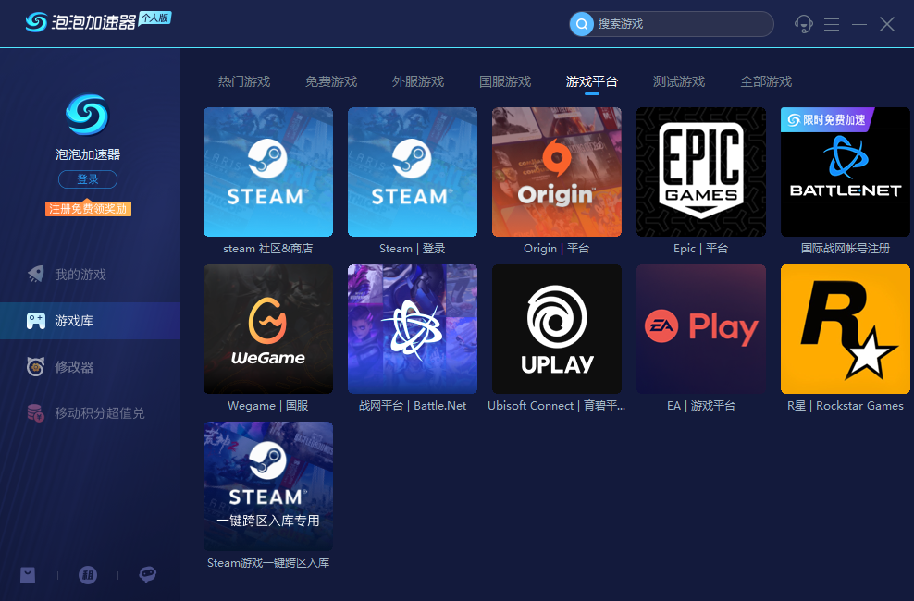Switch to 外服游戏 tab
This screenshot has width=914, height=601.
[418, 81]
